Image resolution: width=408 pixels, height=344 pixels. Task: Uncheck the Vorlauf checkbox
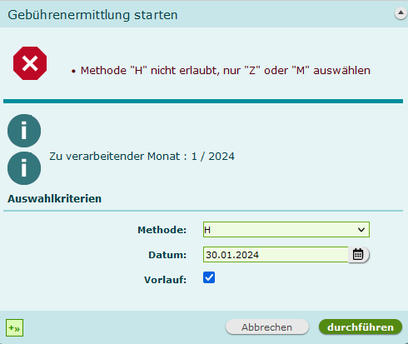point(209,277)
